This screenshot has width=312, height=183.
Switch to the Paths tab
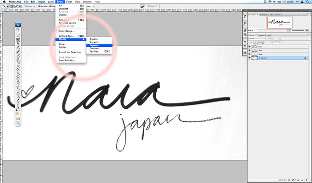[x=269, y=35]
